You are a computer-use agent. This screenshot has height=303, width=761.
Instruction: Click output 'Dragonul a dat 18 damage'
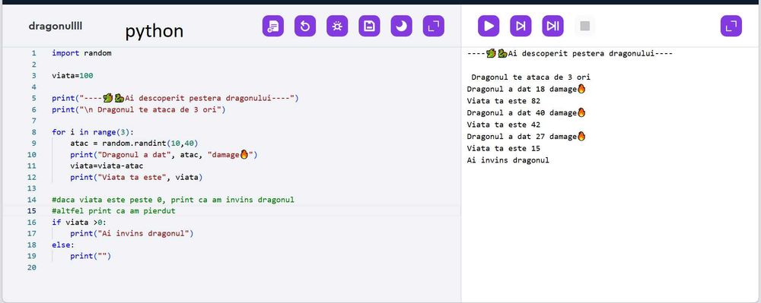[526, 89]
